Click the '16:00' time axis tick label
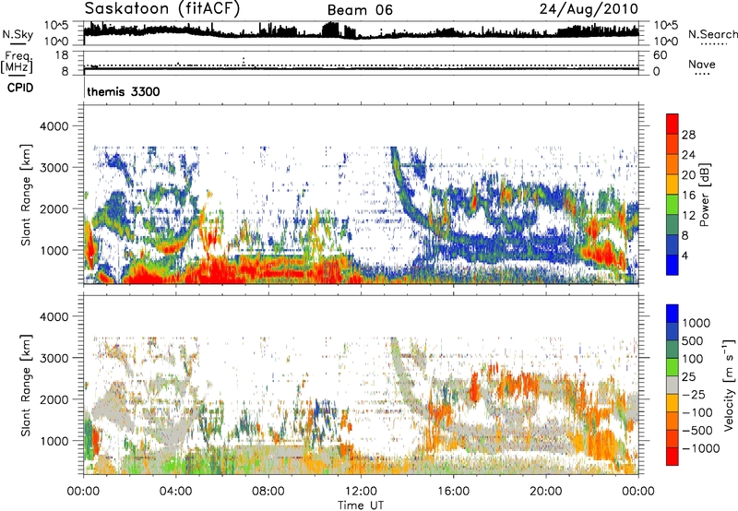Viewport: 738px width, 511px height. pyautogui.click(x=453, y=492)
